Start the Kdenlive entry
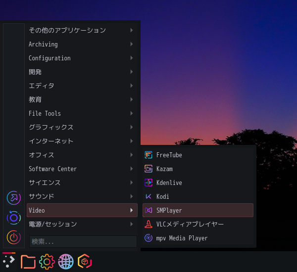This screenshot has width=297, height=272. coord(198,182)
